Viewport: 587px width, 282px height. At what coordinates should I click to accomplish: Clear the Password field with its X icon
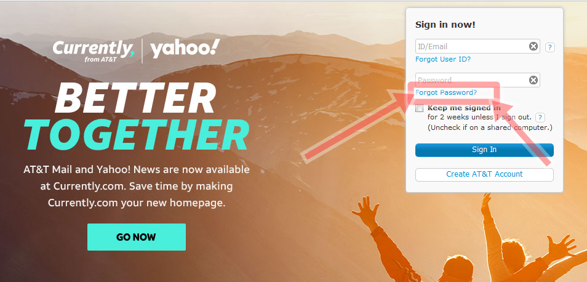tap(533, 80)
